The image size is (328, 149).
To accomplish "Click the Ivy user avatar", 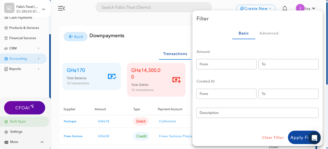I will [x=300, y=8].
